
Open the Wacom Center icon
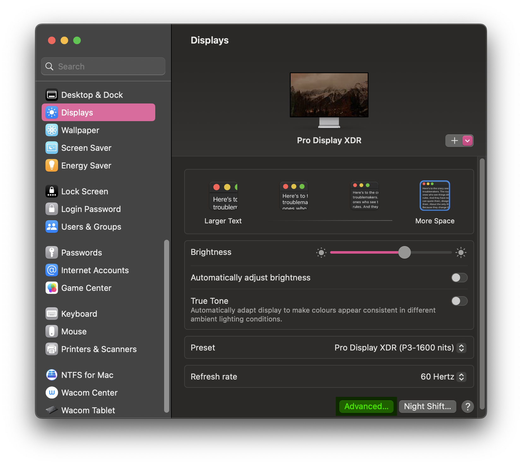(52, 392)
